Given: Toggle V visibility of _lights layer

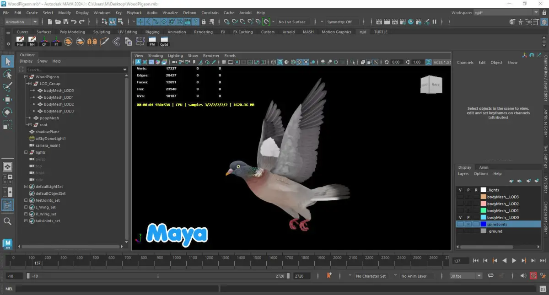Looking at the screenshot, I should click(460, 190).
